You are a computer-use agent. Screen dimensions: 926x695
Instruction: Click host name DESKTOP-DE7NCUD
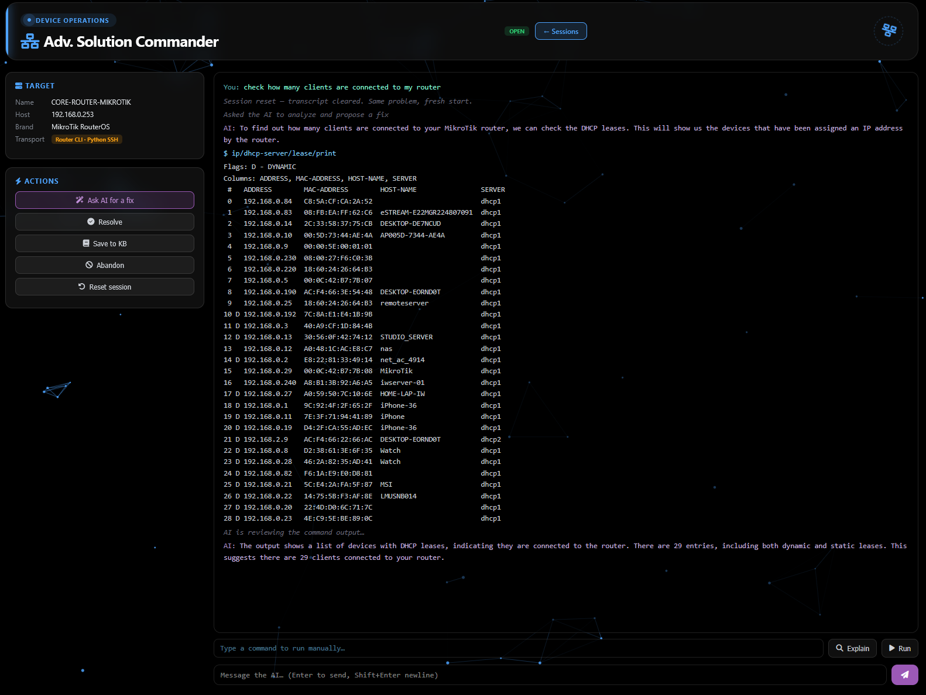pos(410,223)
